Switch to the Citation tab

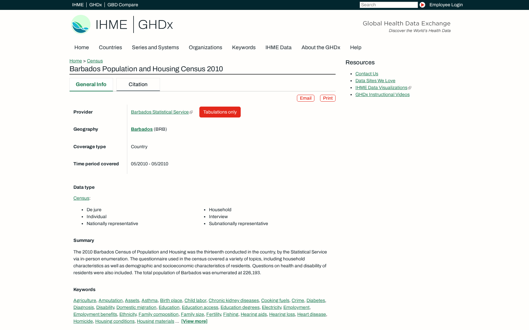click(x=138, y=84)
